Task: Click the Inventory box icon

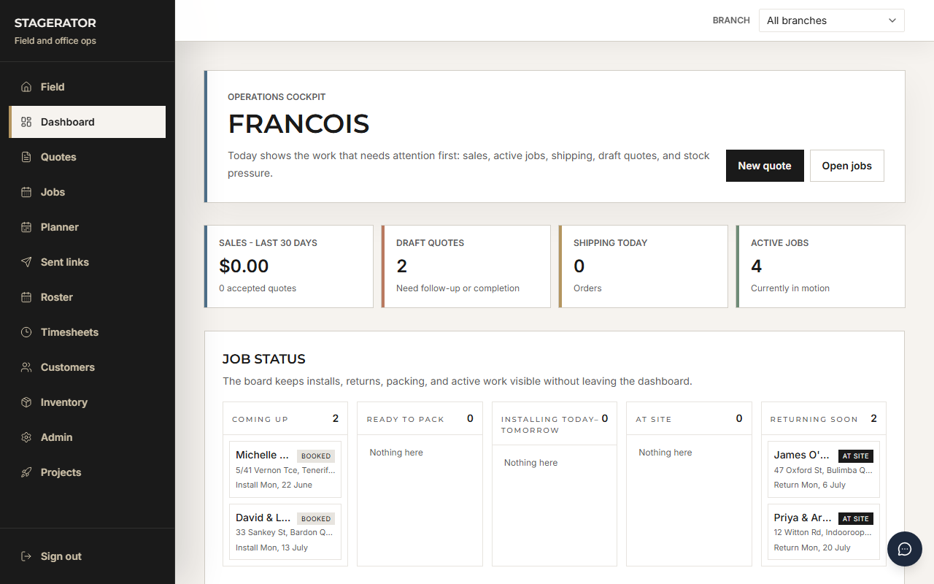Action: pyautogui.click(x=26, y=402)
